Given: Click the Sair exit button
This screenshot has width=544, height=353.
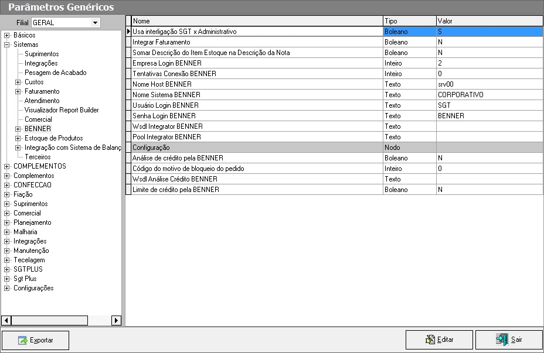Looking at the screenshot, I should [x=509, y=340].
